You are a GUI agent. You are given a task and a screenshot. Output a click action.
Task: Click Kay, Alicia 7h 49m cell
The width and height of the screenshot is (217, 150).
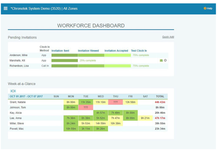pos(115,113)
